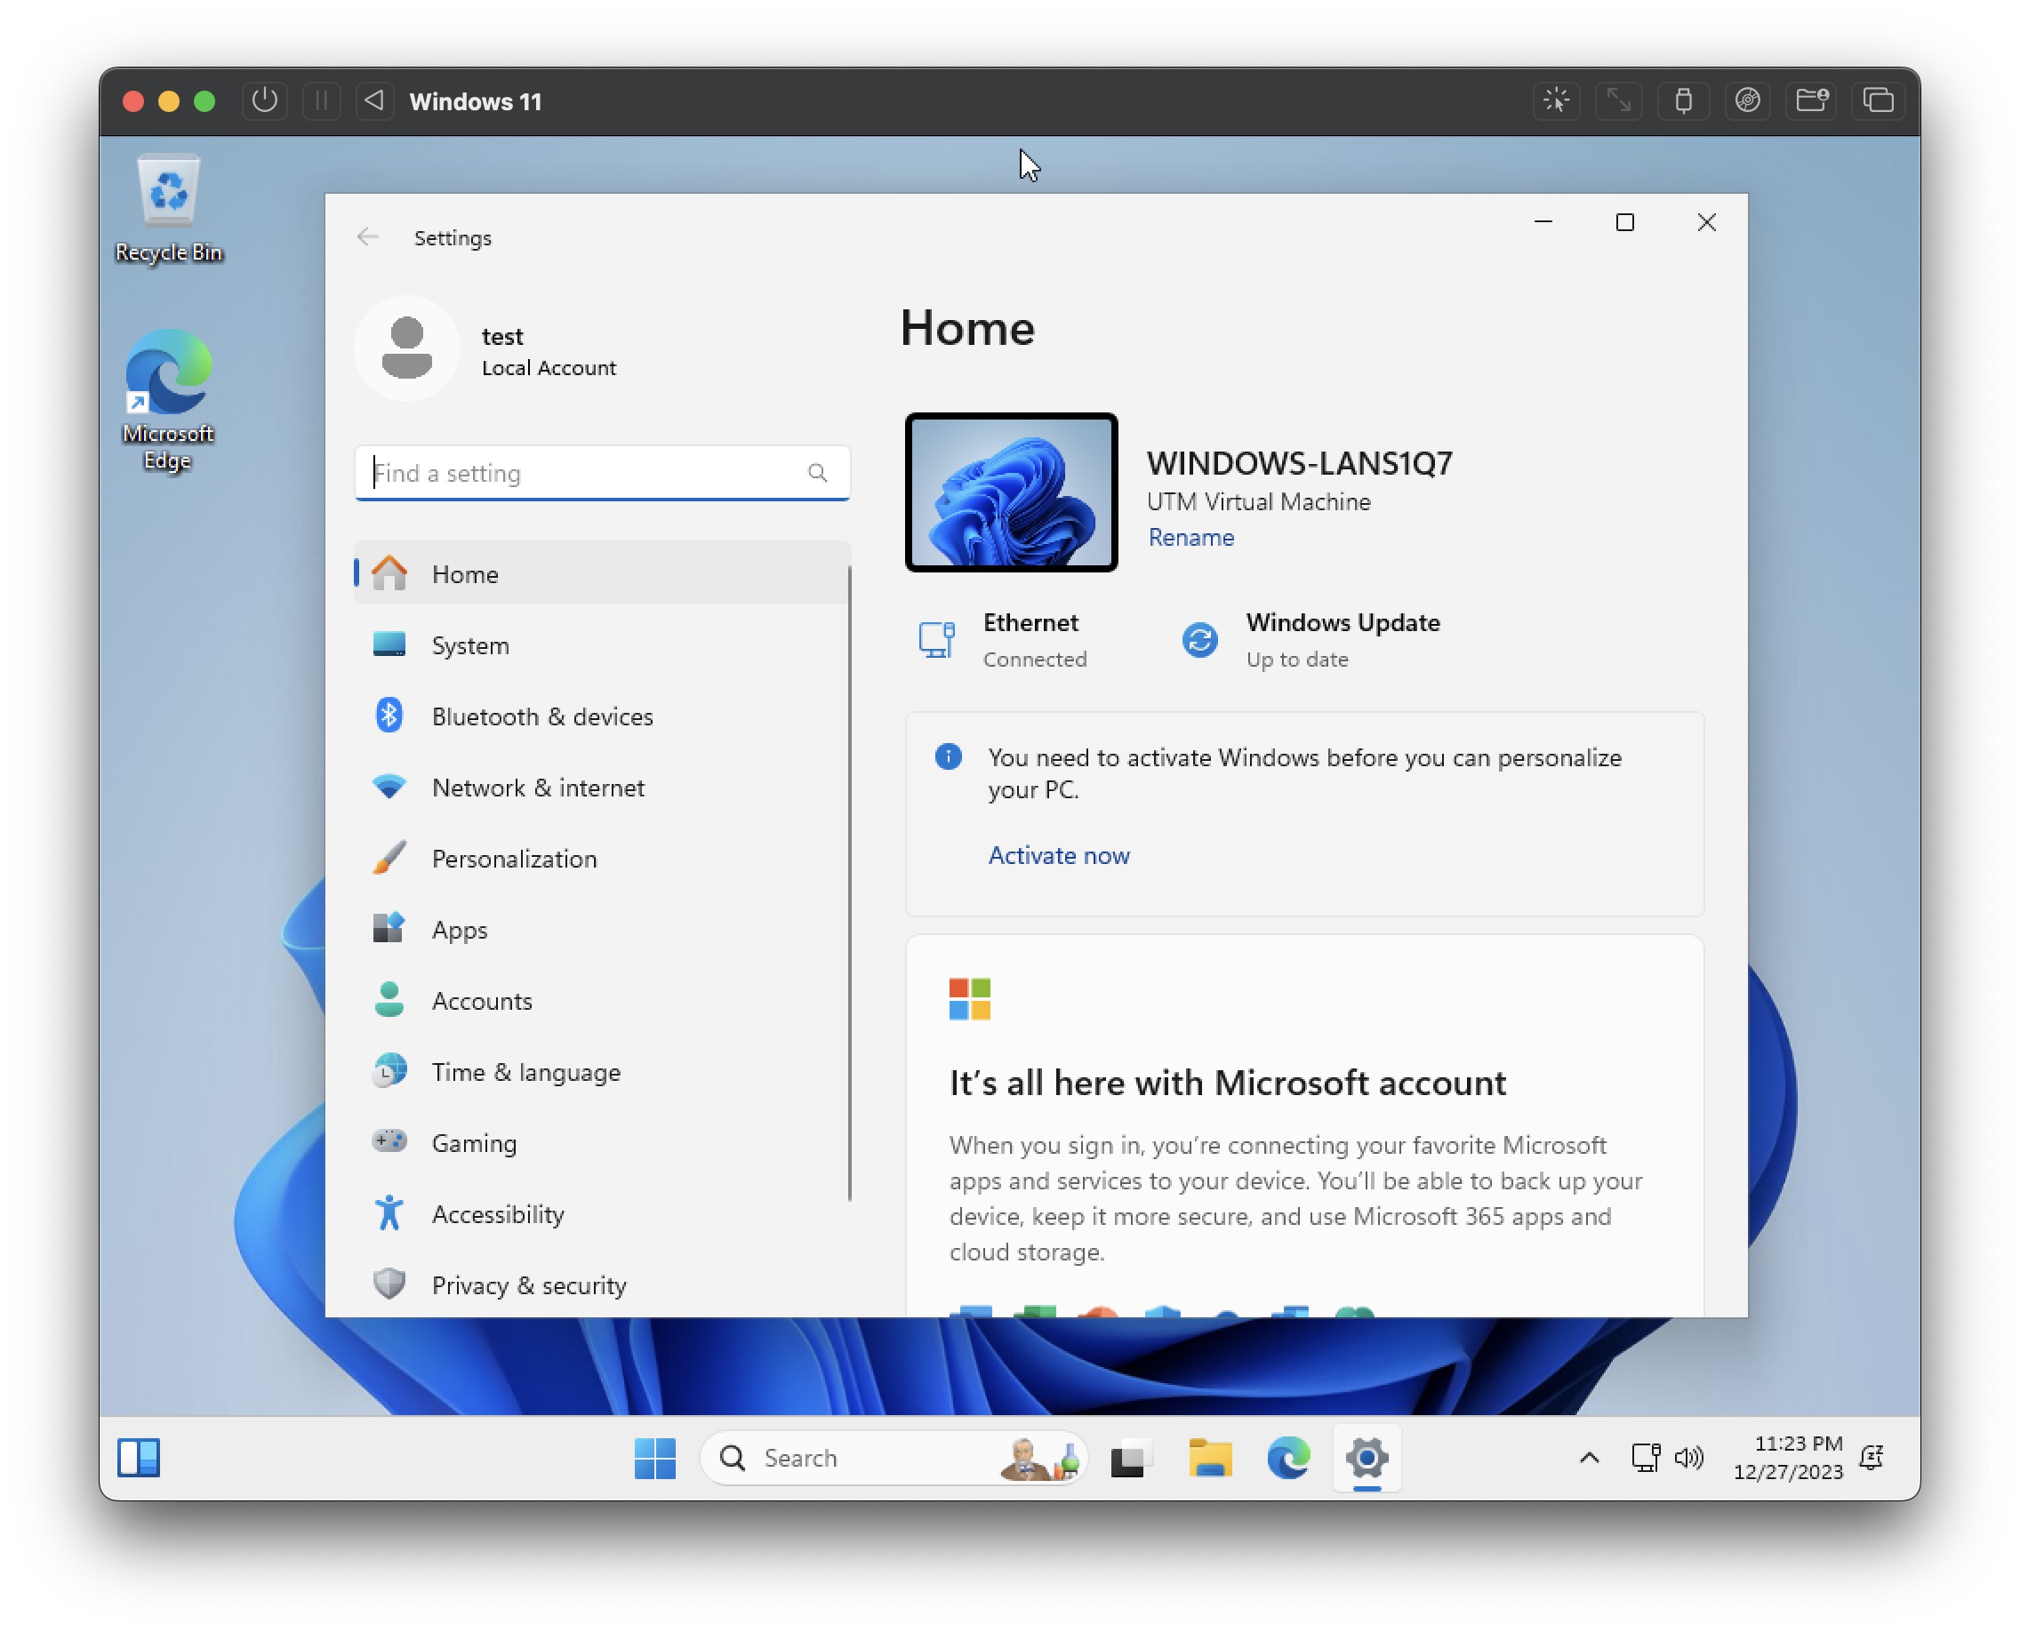Image resolution: width=2020 pixels, height=1632 pixels.
Task: Click the resize display icon in UTM toolbar
Action: (1618, 100)
